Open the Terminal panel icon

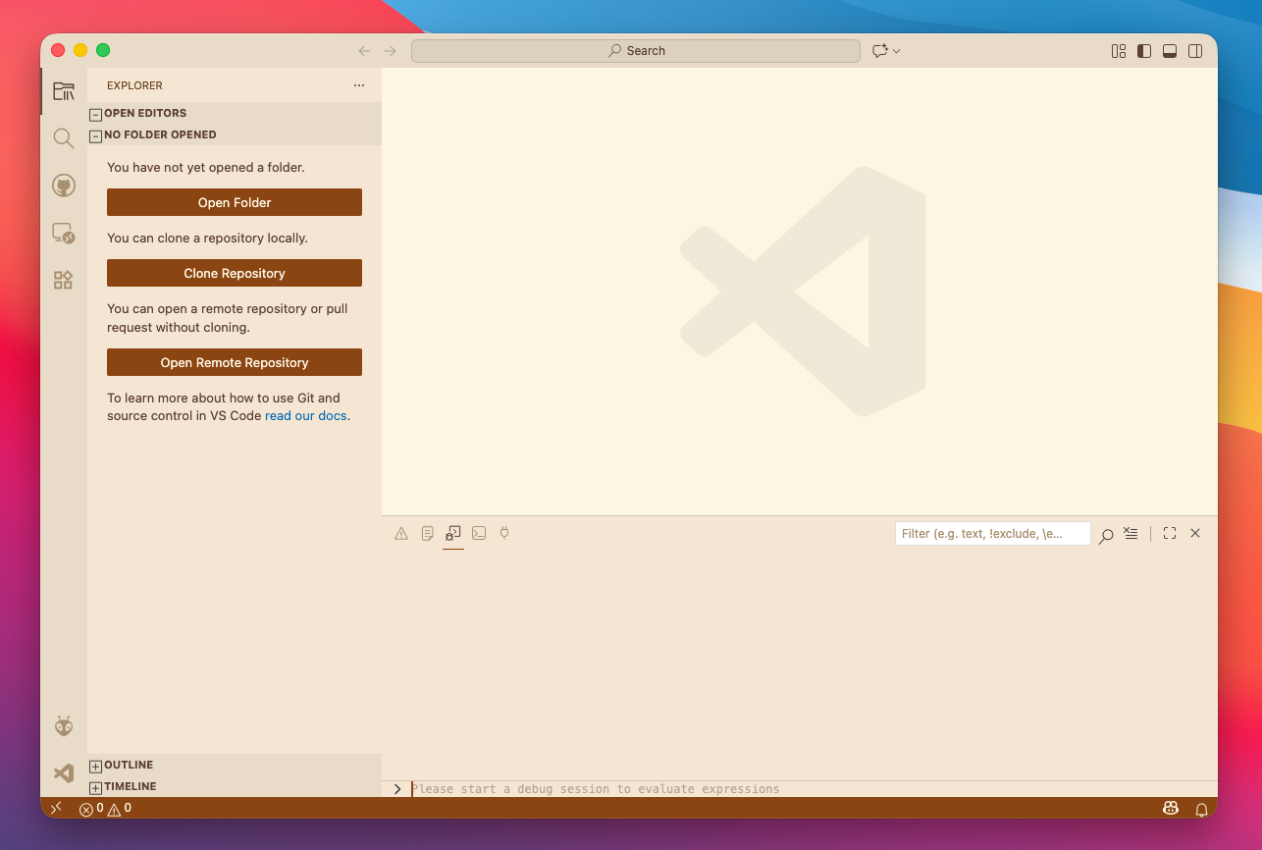pos(479,533)
